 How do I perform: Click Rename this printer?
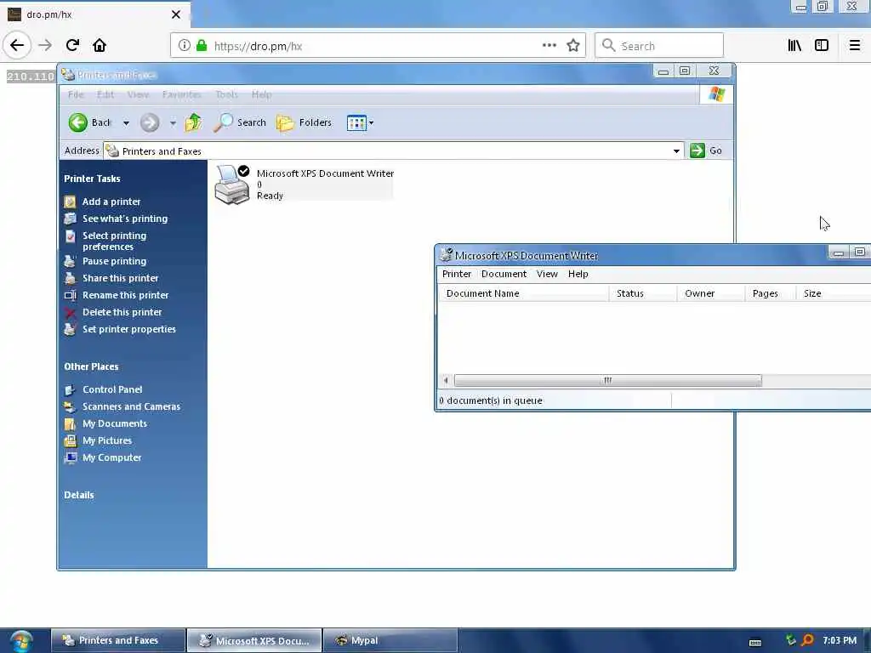pos(126,295)
